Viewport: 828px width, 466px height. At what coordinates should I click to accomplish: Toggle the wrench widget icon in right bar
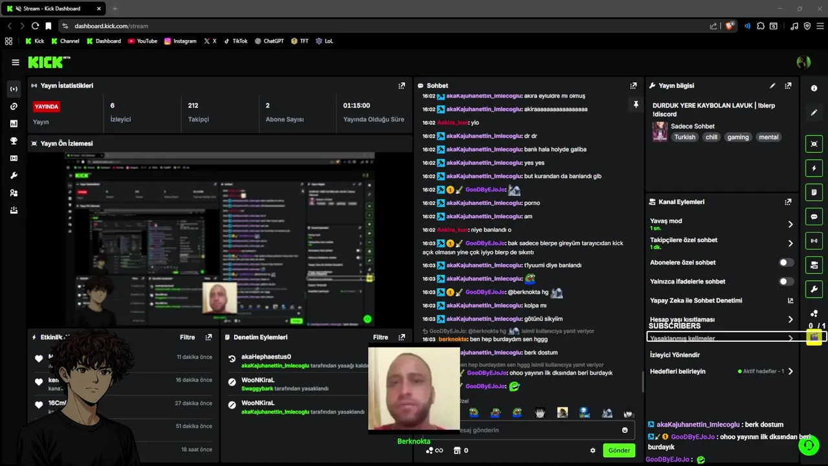814,289
